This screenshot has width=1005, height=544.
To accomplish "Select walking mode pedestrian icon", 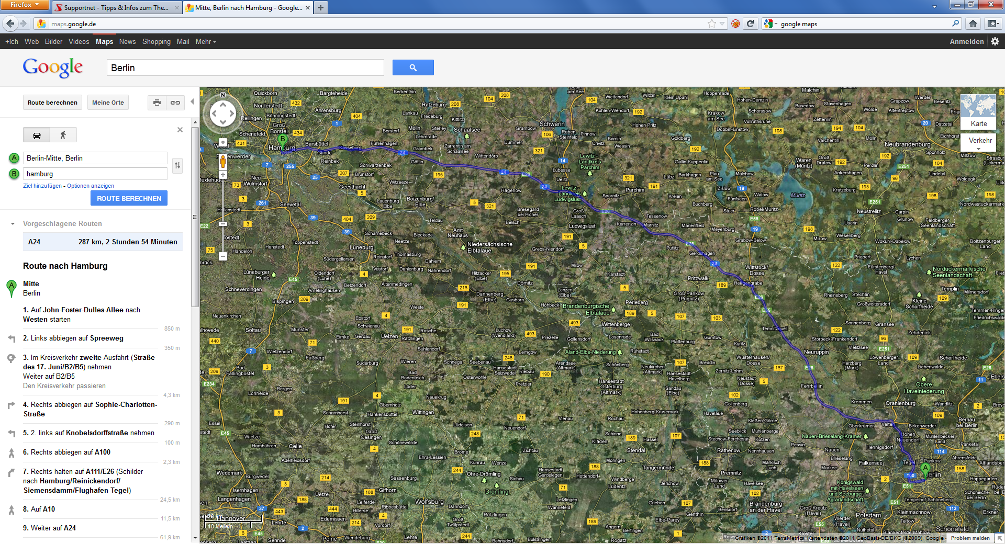I will (63, 134).
